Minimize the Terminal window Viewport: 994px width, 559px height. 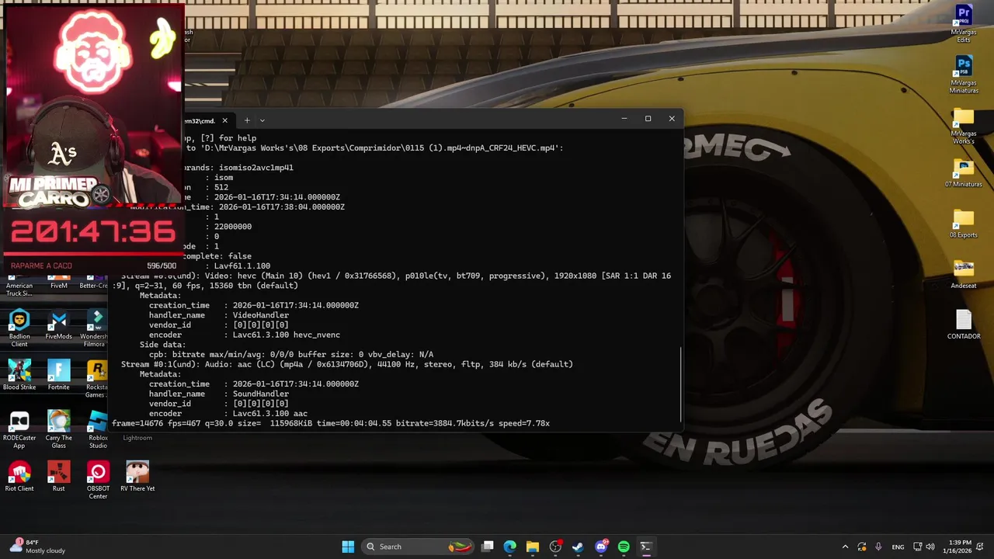point(624,119)
